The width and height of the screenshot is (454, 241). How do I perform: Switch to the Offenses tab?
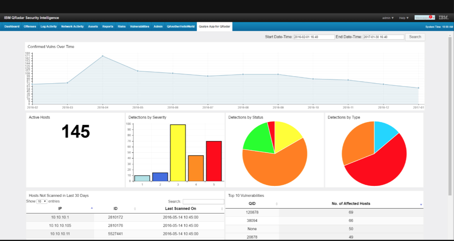point(30,26)
